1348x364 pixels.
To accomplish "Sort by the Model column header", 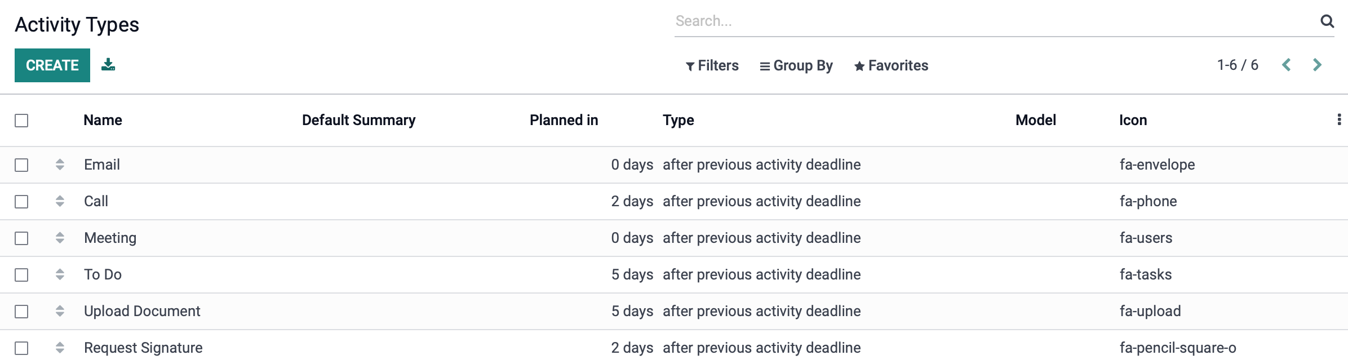I will (1035, 120).
